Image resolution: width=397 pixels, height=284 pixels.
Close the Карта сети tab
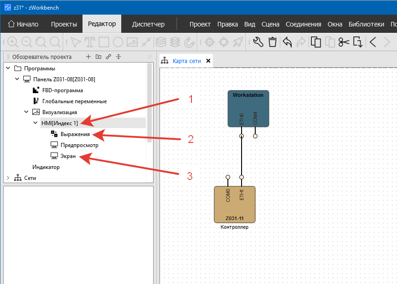(x=208, y=61)
